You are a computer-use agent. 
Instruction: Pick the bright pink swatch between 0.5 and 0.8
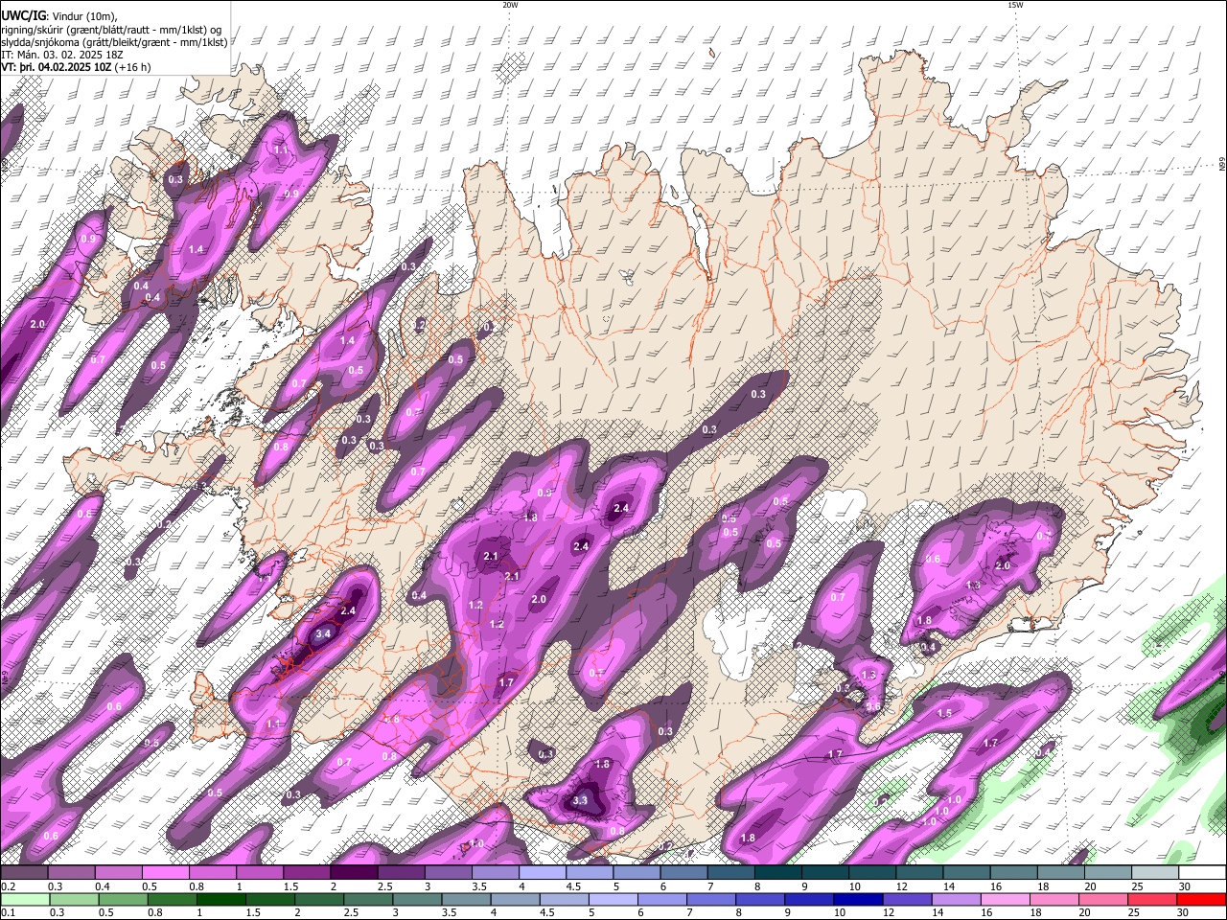coord(165,873)
